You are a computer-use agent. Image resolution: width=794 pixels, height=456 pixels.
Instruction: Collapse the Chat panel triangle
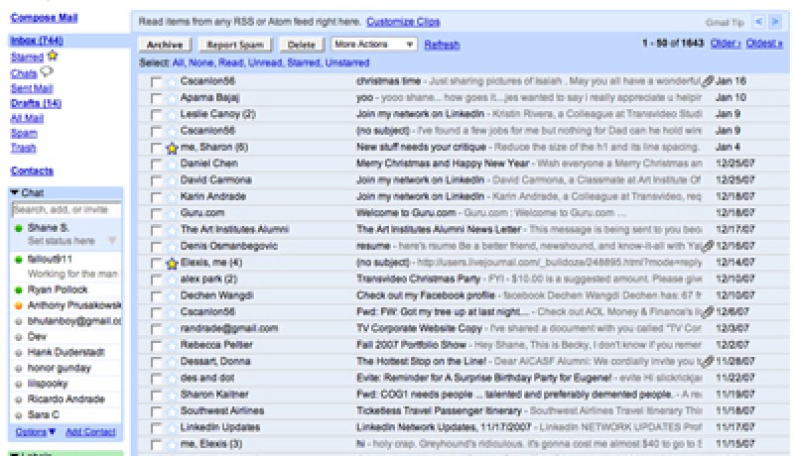coord(15,192)
